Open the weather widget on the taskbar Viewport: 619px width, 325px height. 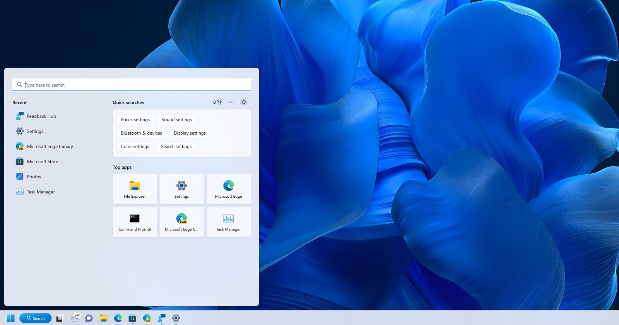click(75, 318)
